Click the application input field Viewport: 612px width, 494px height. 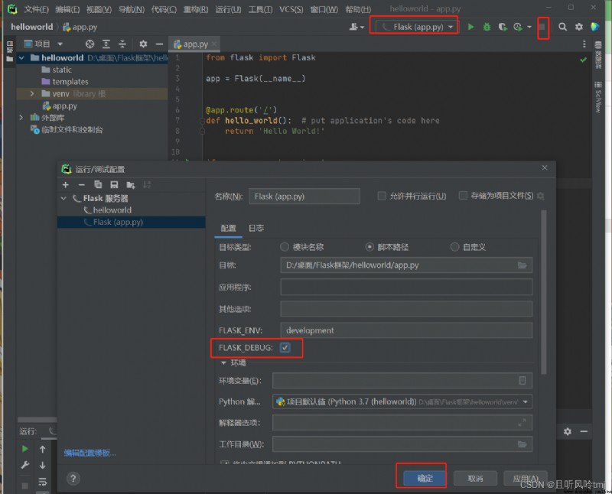point(406,288)
